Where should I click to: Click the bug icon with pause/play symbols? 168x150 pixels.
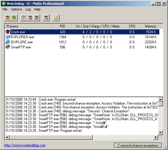[x=37, y=18]
